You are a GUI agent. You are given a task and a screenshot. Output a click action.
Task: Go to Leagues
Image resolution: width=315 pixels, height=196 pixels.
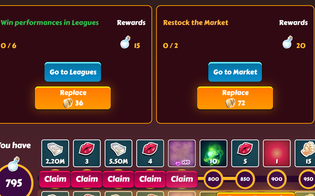(x=73, y=72)
